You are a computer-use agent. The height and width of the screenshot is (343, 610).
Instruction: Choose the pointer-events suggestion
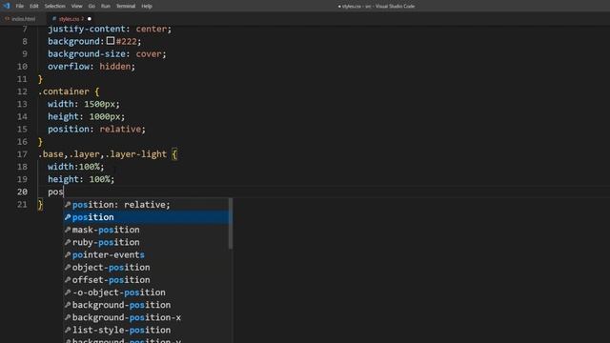pyautogui.click(x=147, y=254)
